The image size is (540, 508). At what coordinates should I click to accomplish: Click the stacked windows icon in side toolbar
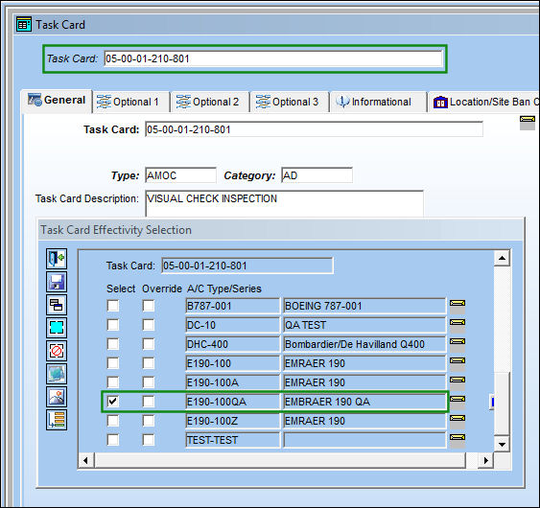click(x=57, y=305)
